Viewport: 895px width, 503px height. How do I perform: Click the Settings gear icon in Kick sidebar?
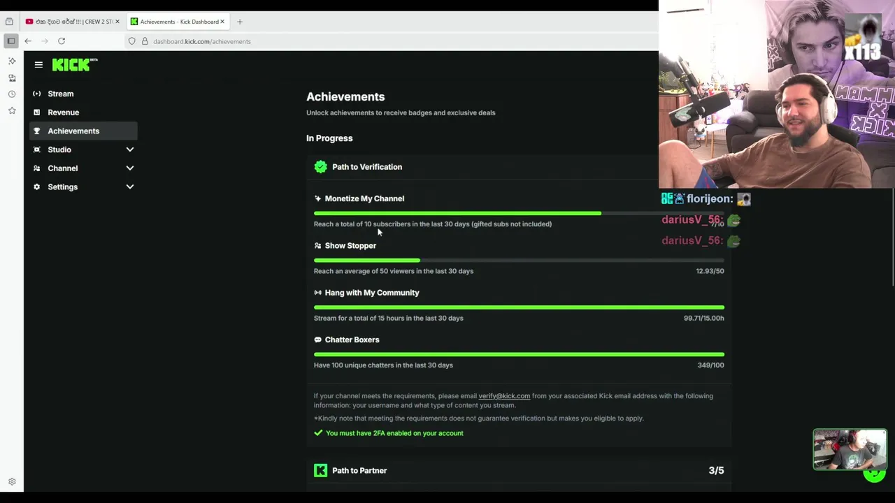click(37, 187)
